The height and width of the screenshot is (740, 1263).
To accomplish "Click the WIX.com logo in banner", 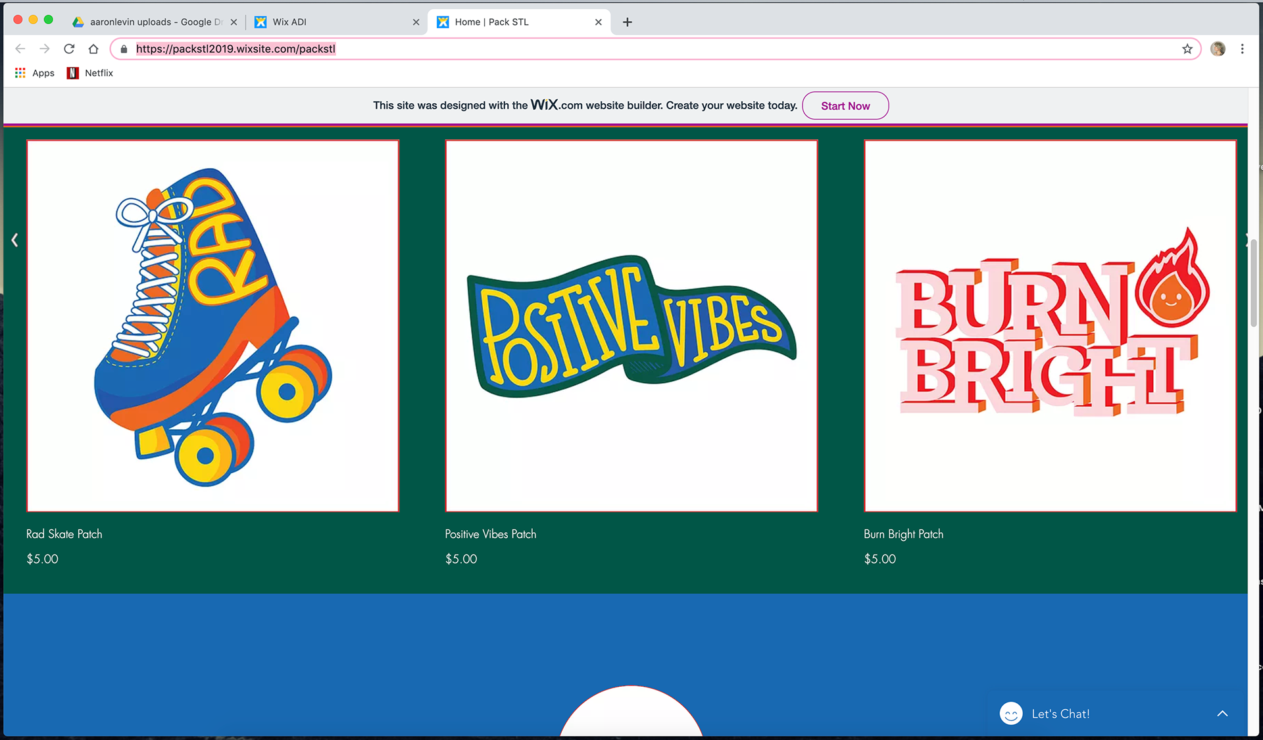I will [557, 105].
